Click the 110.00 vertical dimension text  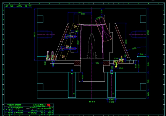pos(78,42)
